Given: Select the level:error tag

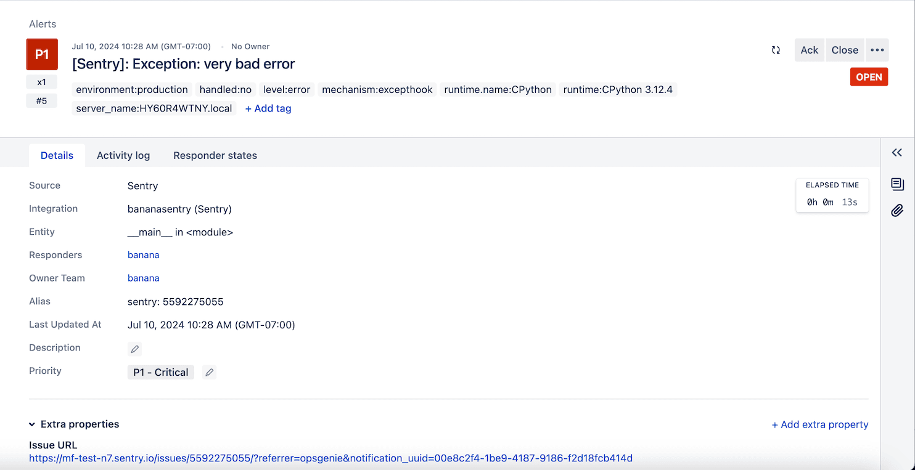Looking at the screenshot, I should 286,89.
